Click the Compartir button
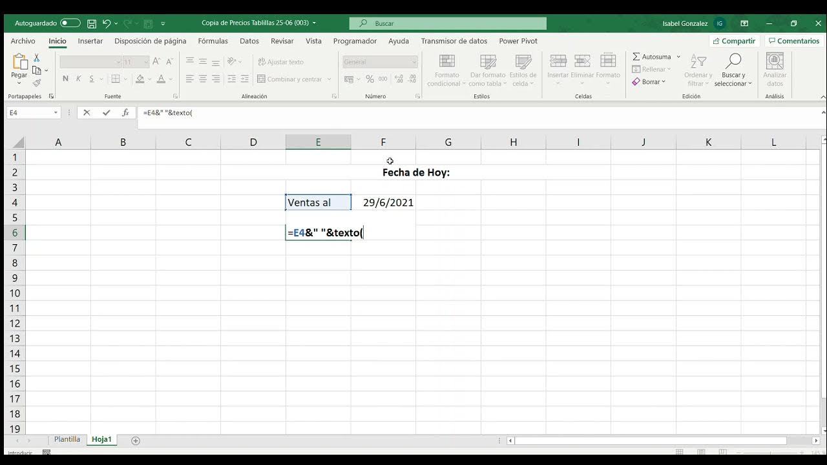This screenshot has width=827, height=465. coord(734,41)
